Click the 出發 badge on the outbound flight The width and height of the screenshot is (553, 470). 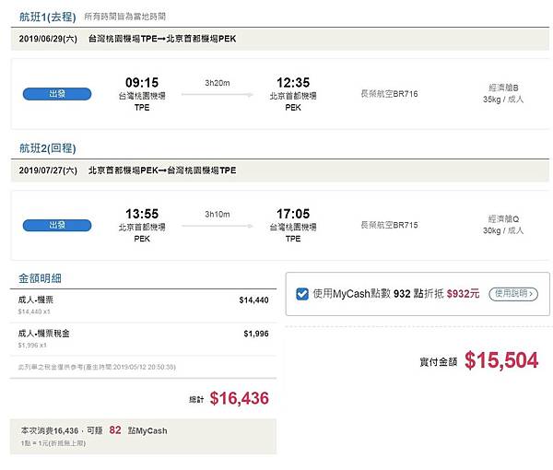click(x=57, y=93)
